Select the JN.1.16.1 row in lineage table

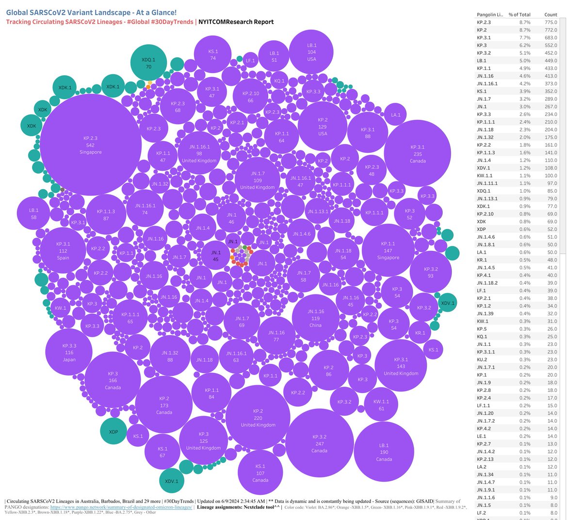tap(517, 83)
